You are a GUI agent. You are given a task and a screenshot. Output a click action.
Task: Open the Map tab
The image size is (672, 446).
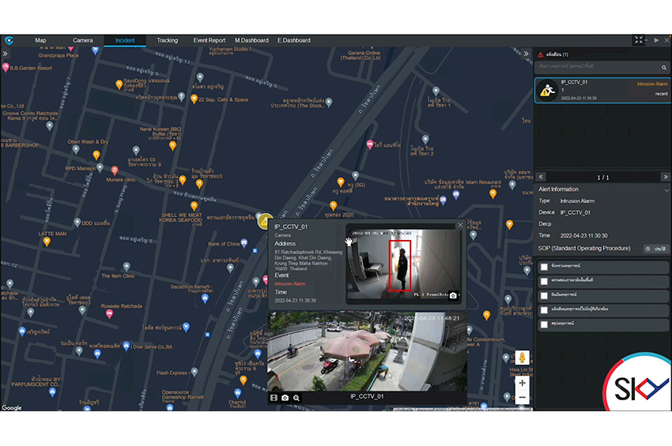click(x=40, y=40)
